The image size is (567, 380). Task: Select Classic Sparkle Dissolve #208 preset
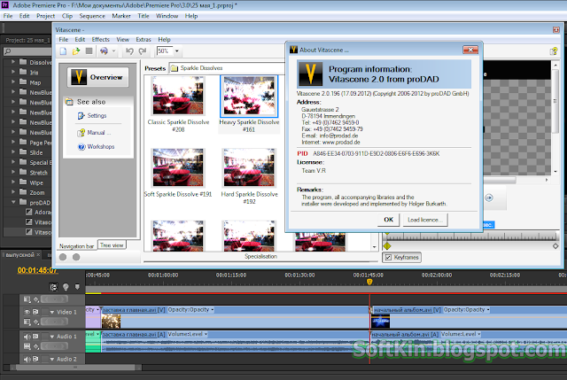coord(178,105)
